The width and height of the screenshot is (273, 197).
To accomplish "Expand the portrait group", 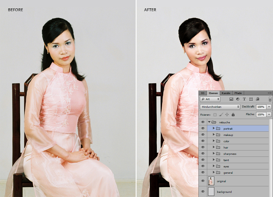I will (x=214, y=128).
